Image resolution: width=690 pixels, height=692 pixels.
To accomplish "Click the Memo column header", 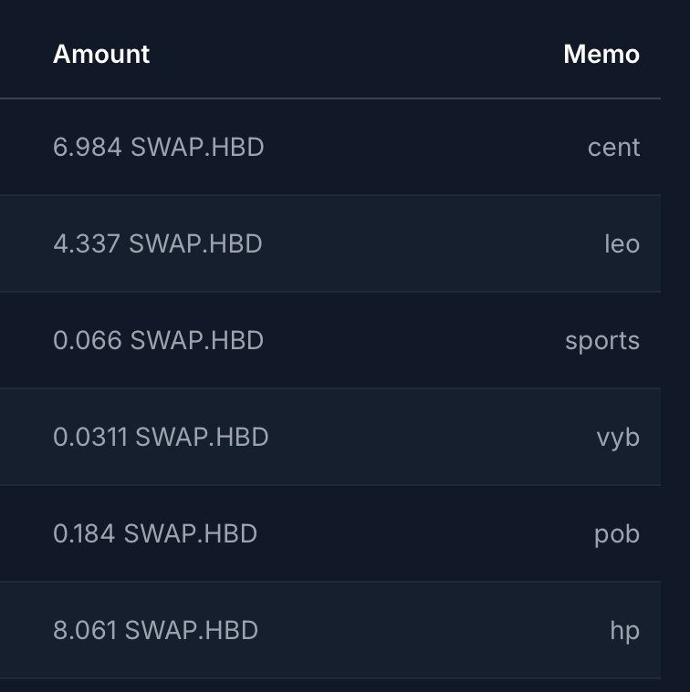I will [601, 54].
